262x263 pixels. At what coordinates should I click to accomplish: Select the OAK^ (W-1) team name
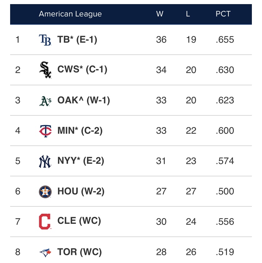(84, 101)
